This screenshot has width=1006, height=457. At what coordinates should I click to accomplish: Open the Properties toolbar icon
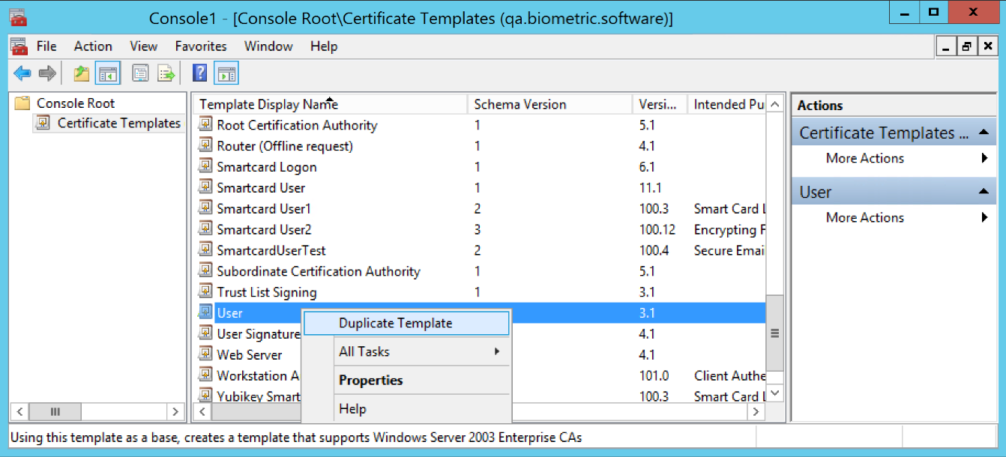[140, 73]
